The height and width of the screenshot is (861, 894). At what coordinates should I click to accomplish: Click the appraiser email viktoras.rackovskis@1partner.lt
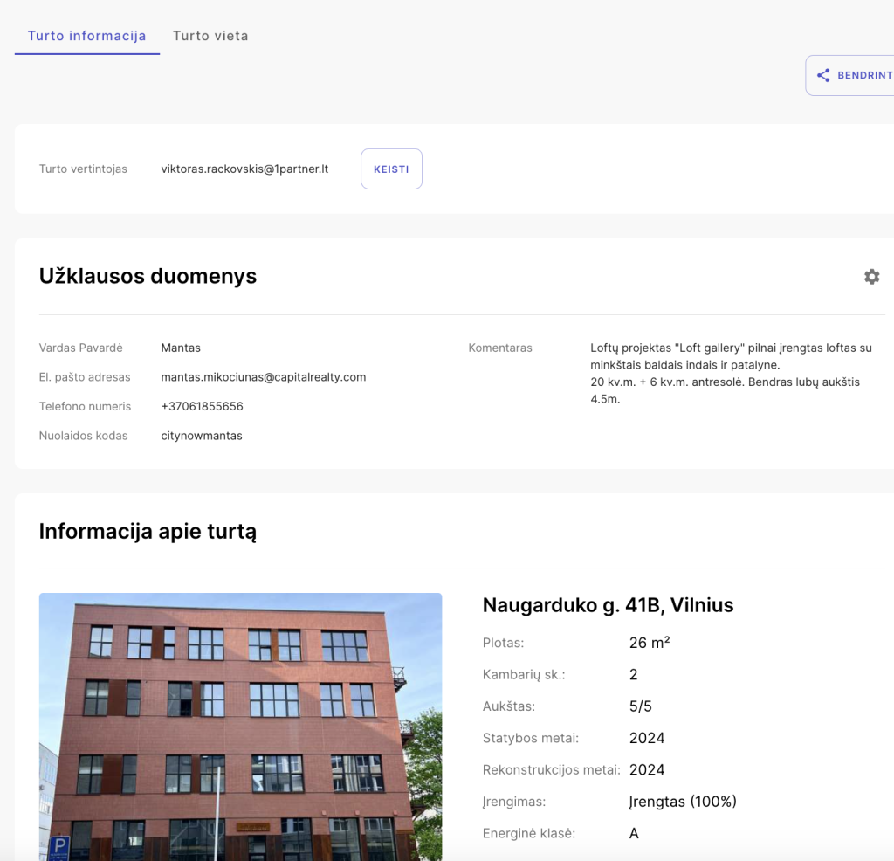pos(244,169)
